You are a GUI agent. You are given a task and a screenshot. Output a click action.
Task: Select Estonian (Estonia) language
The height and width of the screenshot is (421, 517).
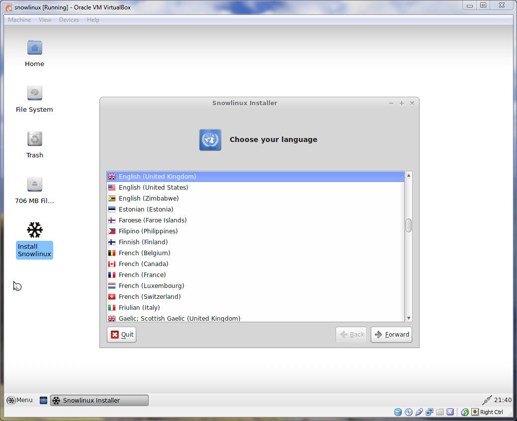tap(256, 209)
